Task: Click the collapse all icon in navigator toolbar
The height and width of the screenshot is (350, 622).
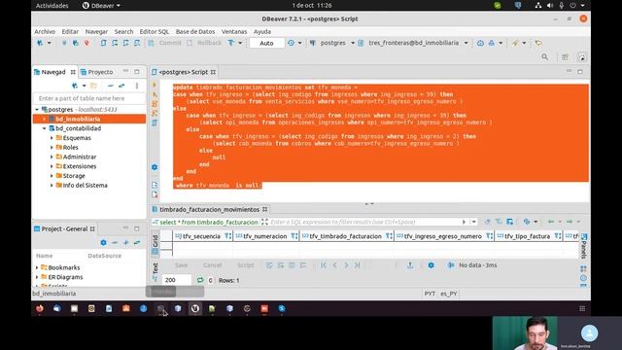Action: [110, 86]
